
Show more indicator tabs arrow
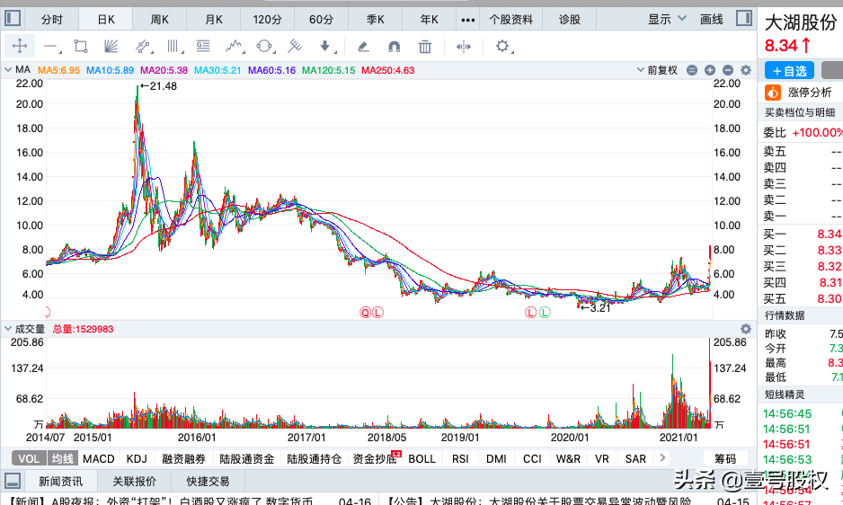click(662, 457)
